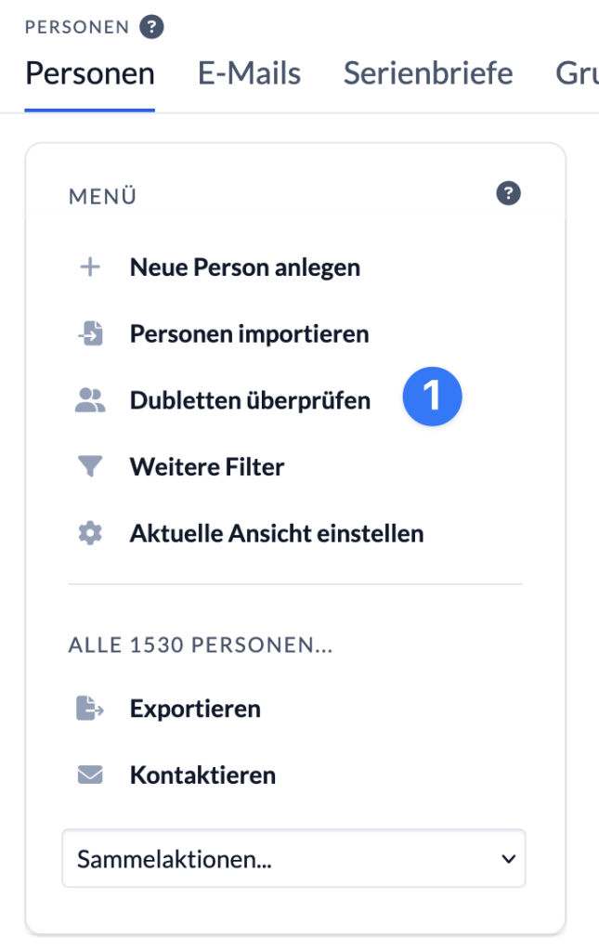Click the export icon beside Exportieren
The width and height of the screenshot is (599, 951).
pyautogui.click(x=89, y=709)
